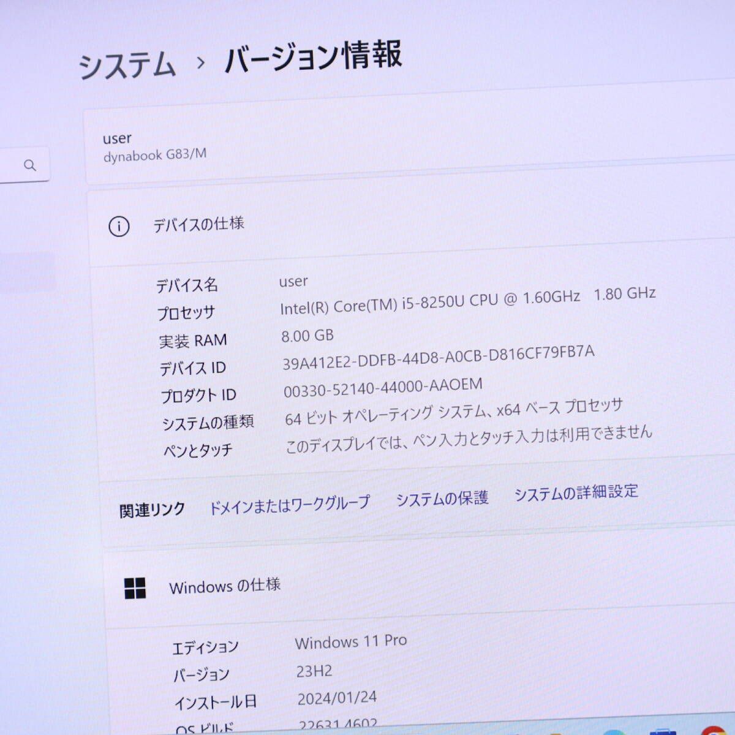
Task: Click the device name value user
Action: tap(293, 282)
